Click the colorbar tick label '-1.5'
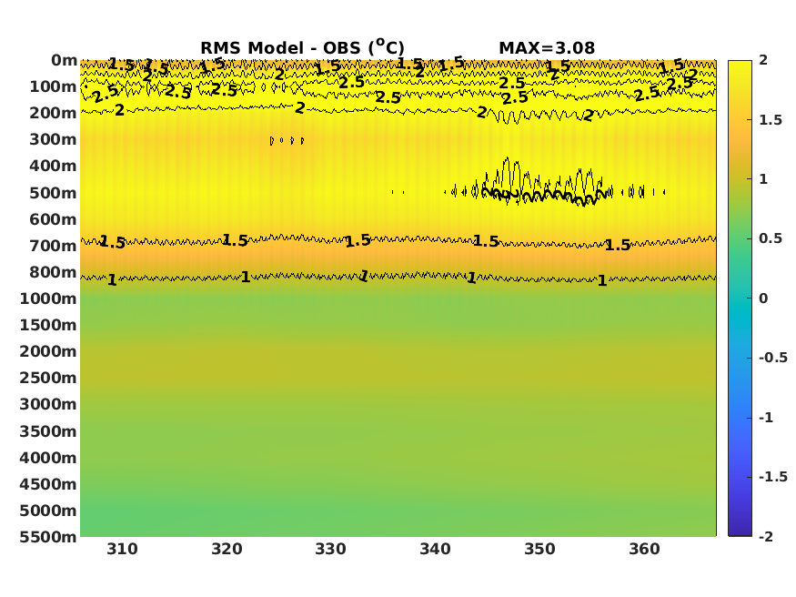 (773, 477)
